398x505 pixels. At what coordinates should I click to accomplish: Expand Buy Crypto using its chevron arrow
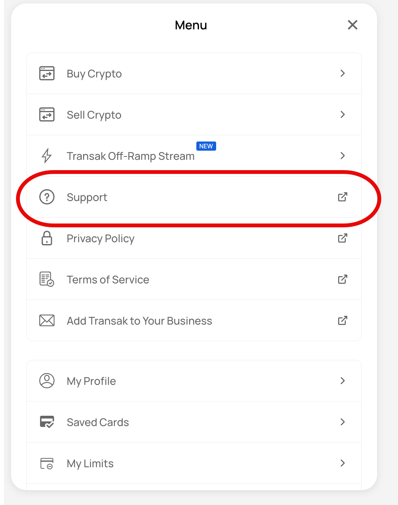pyautogui.click(x=342, y=73)
